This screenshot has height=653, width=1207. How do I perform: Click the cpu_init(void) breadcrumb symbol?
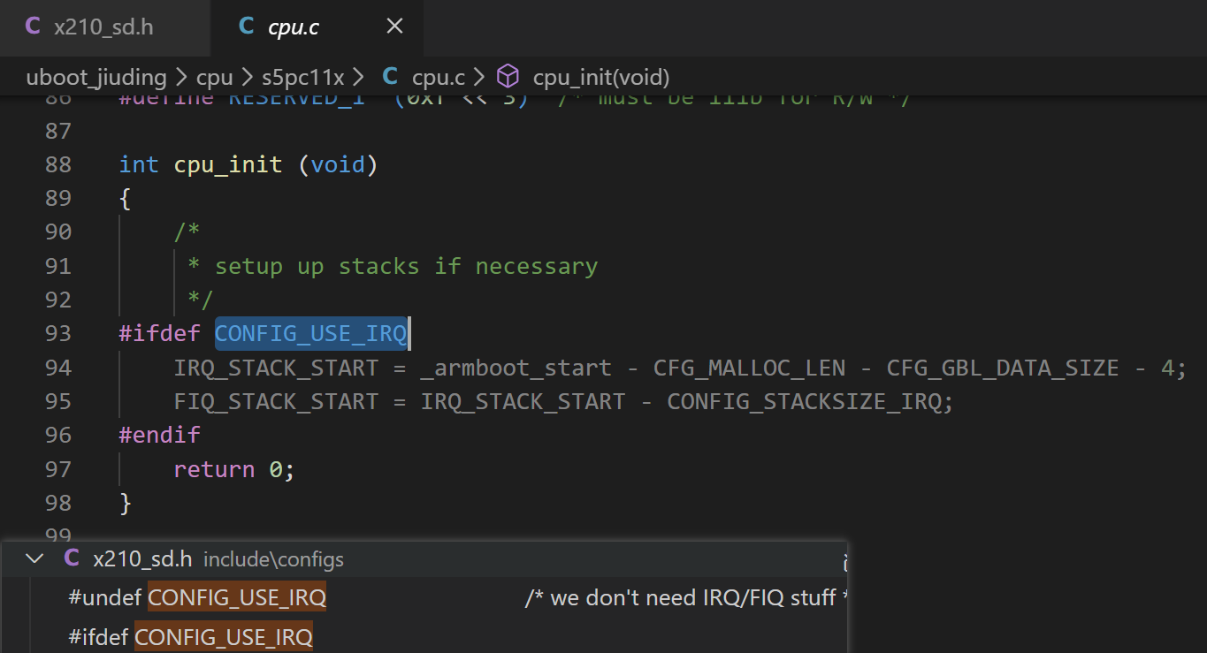coord(601,78)
